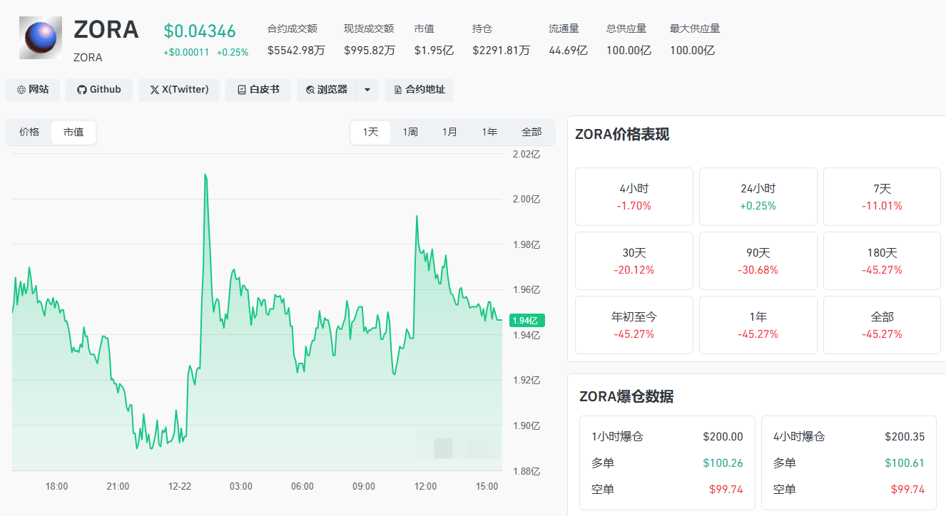
Task: Open the Github repository link
Action: [x=99, y=90]
